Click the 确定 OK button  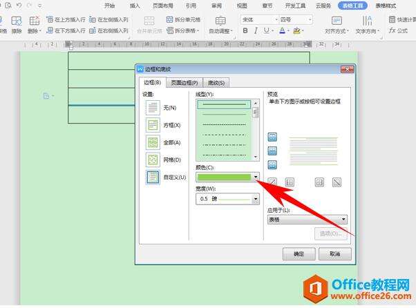299,254
